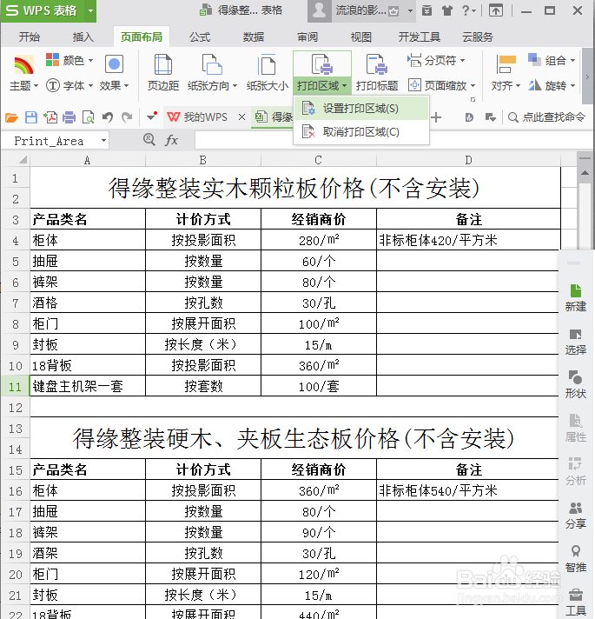Click the 页边距 margins icon

point(162,64)
